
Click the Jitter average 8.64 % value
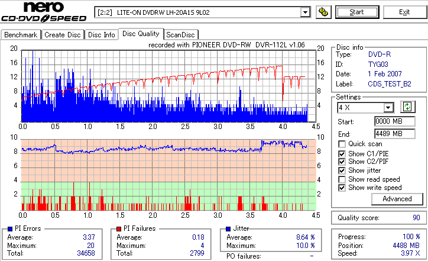[x=306, y=237]
